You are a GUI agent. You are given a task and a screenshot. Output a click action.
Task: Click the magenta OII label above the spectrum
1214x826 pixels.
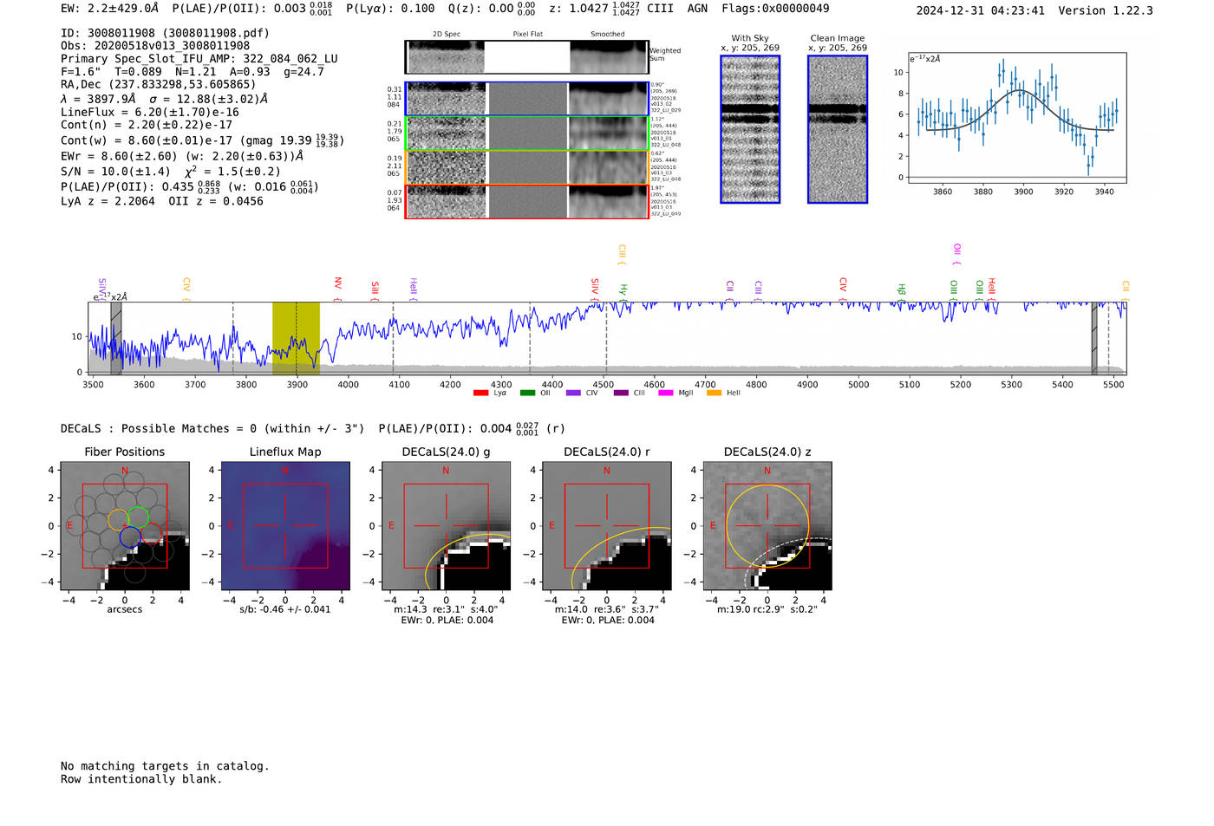click(957, 253)
